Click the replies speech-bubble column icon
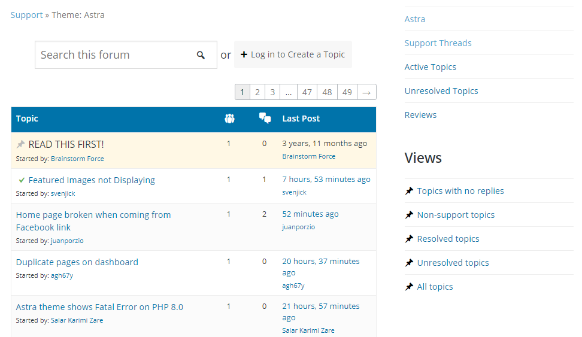Viewport: 582px width, 337px height. 265,119
